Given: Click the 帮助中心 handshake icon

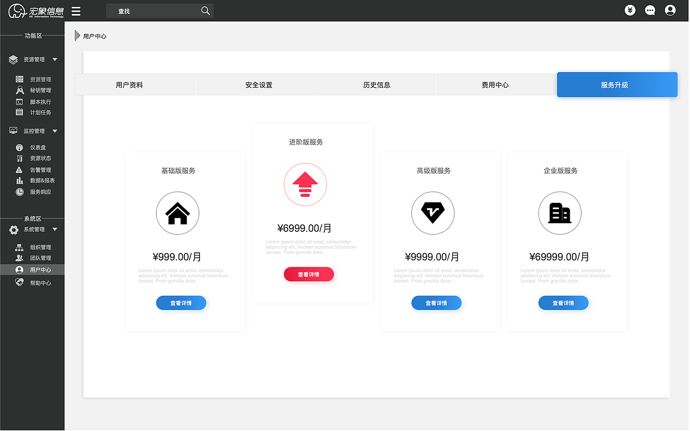Looking at the screenshot, I should [x=19, y=282].
